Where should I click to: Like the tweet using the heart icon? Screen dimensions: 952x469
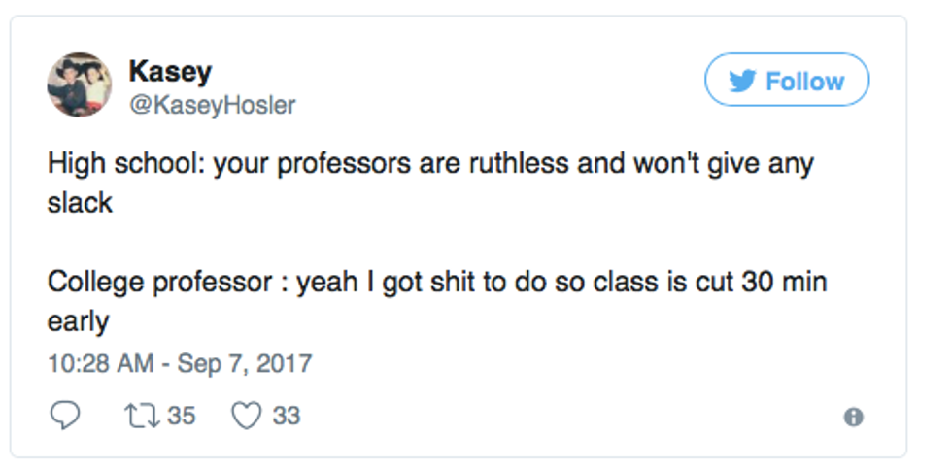point(247,416)
